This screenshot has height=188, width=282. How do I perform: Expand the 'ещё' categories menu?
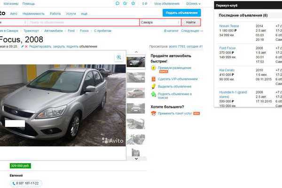coord(84,14)
